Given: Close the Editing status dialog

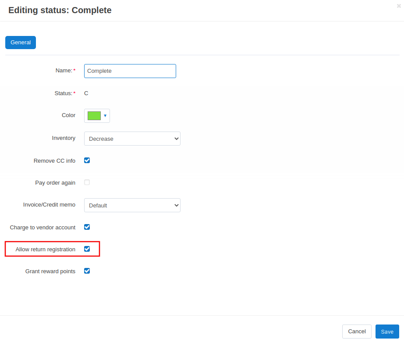Looking at the screenshot, I should point(399,6).
